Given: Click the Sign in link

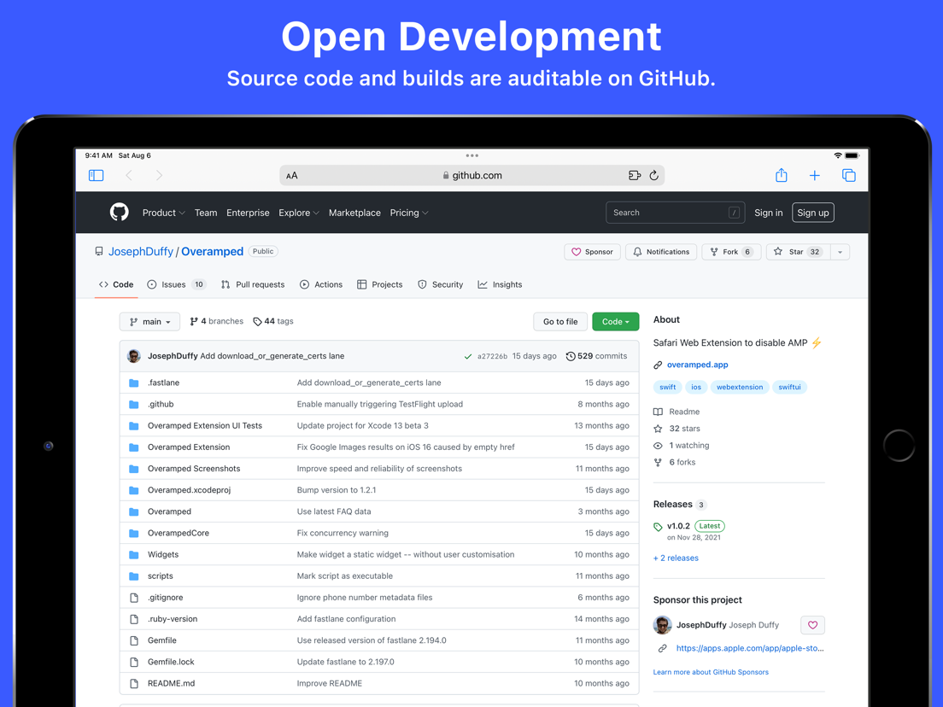Looking at the screenshot, I should [x=769, y=213].
